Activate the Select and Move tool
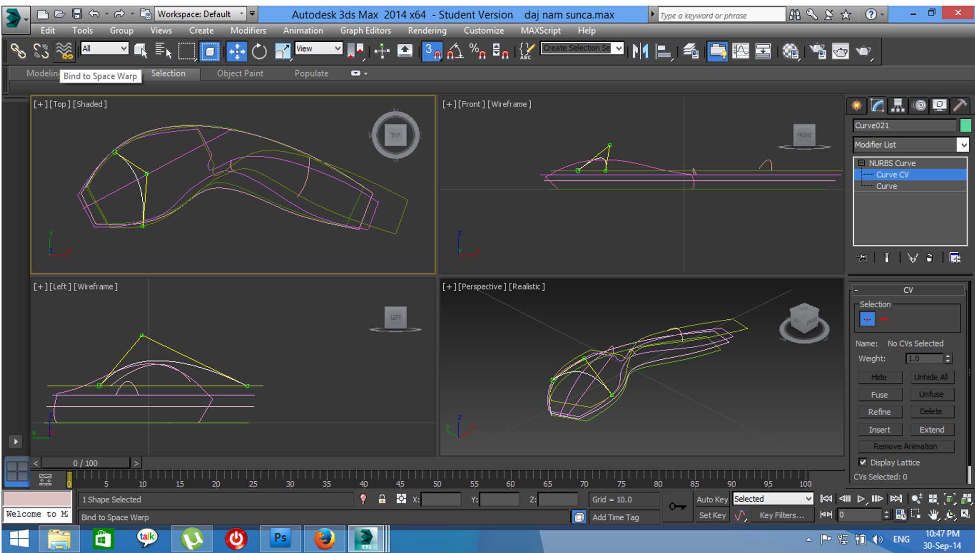 pos(236,51)
